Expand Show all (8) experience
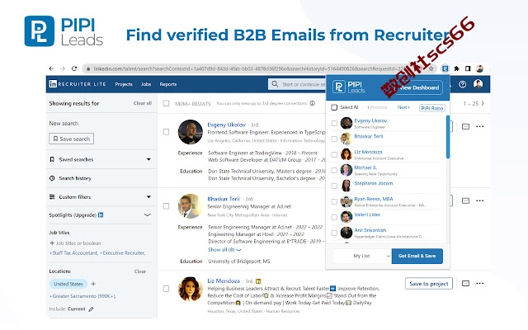 224,250
